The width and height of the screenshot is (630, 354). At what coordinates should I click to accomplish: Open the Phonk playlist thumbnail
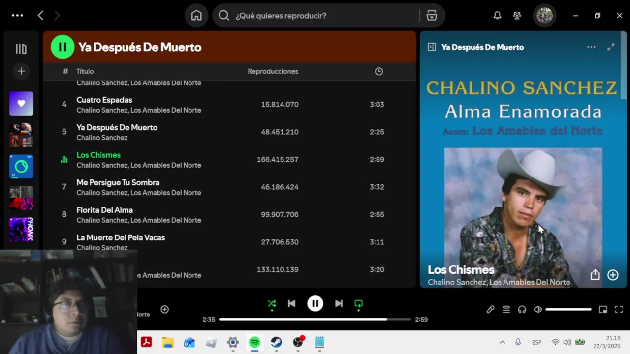coord(21,230)
